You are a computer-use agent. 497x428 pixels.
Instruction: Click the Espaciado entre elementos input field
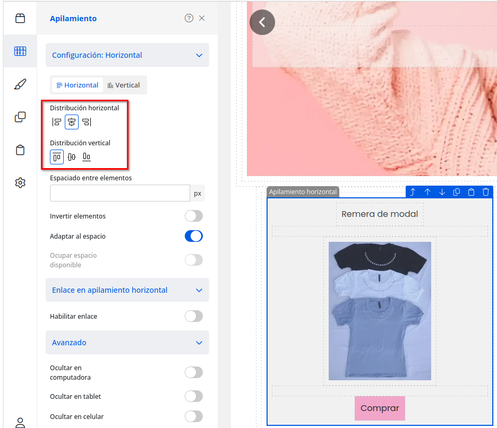click(119, 194)
